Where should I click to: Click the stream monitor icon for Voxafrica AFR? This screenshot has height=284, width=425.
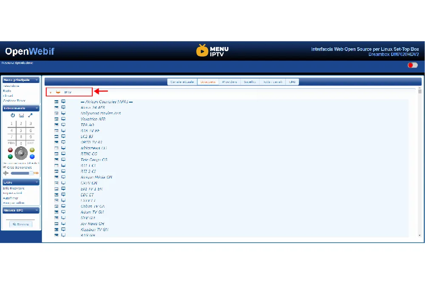tap(63, 119)
